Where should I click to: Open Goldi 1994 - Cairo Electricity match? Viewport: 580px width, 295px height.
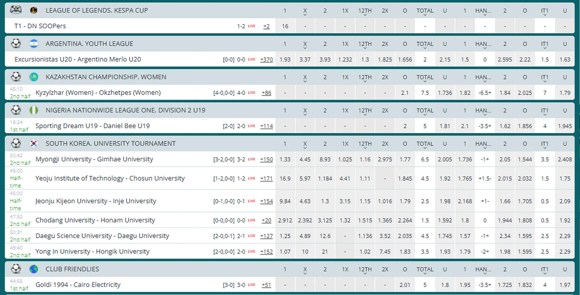tap(78, 285)
